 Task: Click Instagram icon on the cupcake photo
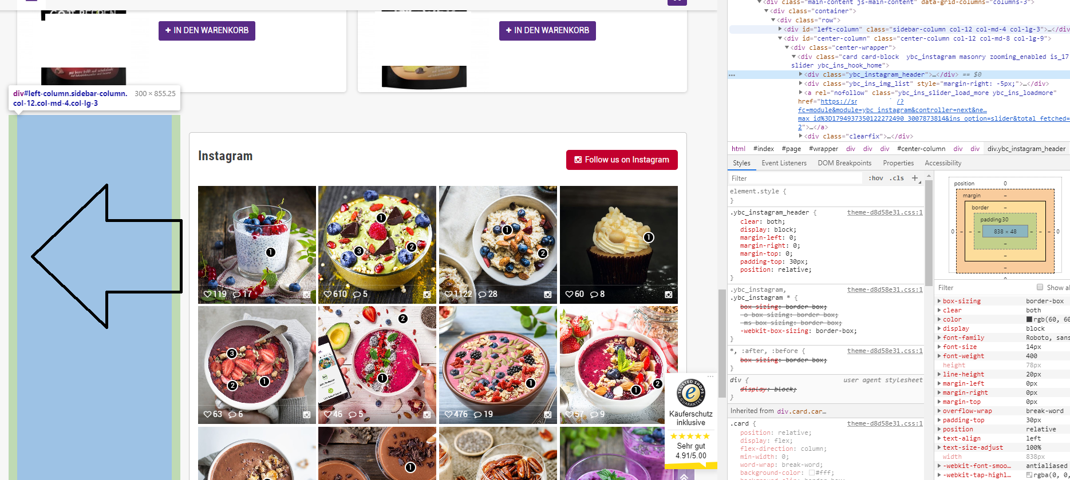click(669, 295)
